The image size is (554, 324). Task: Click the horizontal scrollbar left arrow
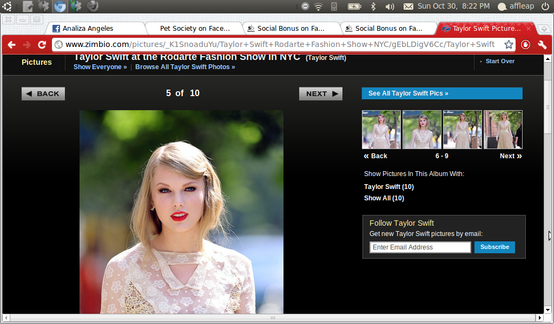coord(6,318)
